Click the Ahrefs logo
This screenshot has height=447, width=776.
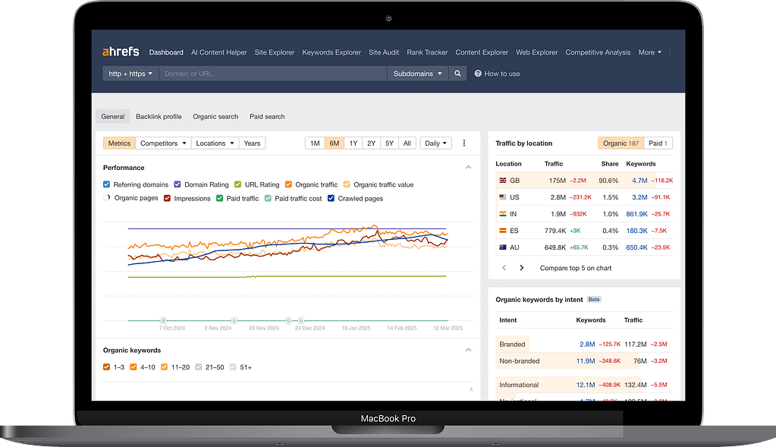click(121, 52)
